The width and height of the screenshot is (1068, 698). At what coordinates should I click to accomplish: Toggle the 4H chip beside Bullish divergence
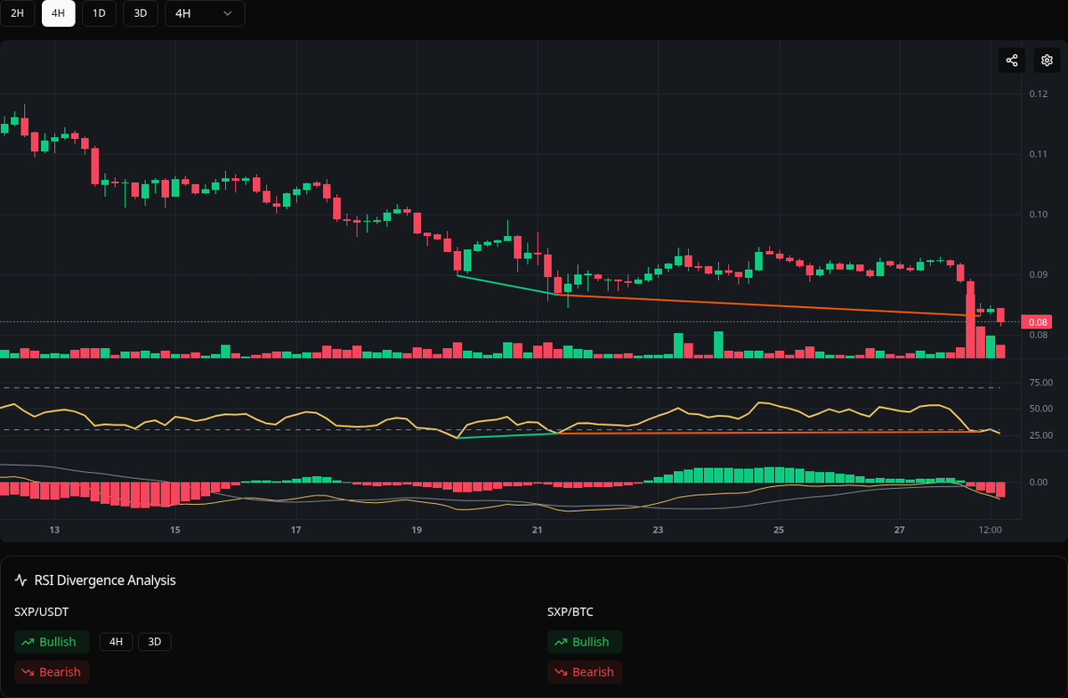point(116,641)
